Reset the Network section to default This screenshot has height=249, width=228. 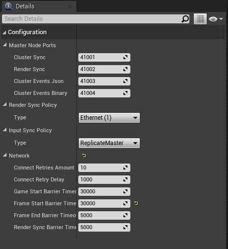pyautogui.click(x=84, y=156)
